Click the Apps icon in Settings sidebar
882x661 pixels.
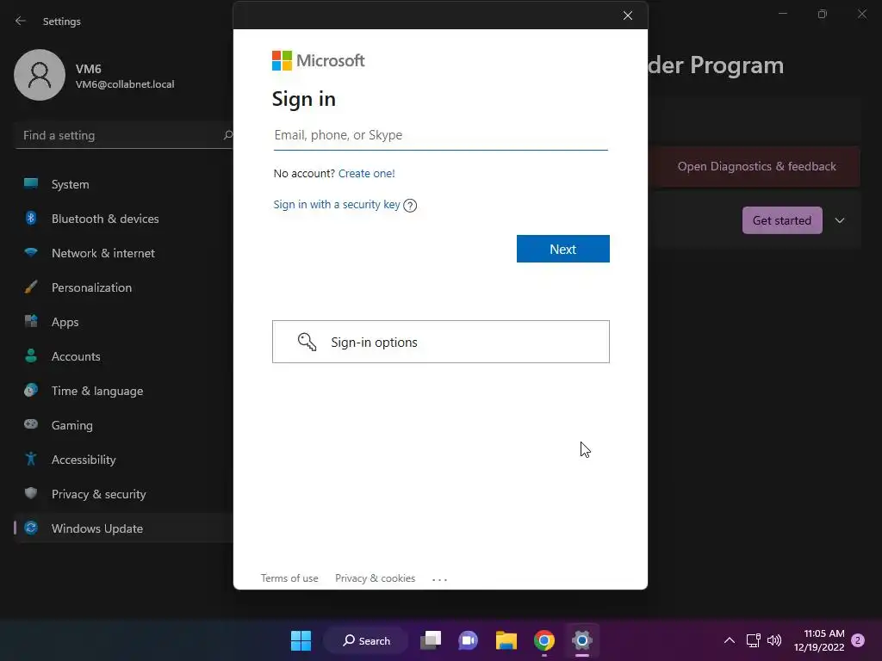click(x=31, y=322)
